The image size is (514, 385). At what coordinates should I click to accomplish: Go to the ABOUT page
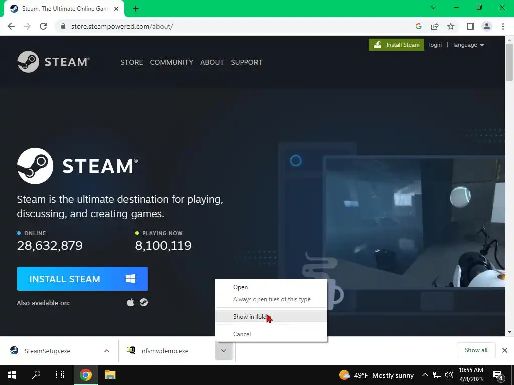[x=212, y=62]
